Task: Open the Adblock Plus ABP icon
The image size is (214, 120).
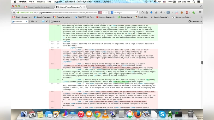Action: pyautogui.click(x=187, y=12)
